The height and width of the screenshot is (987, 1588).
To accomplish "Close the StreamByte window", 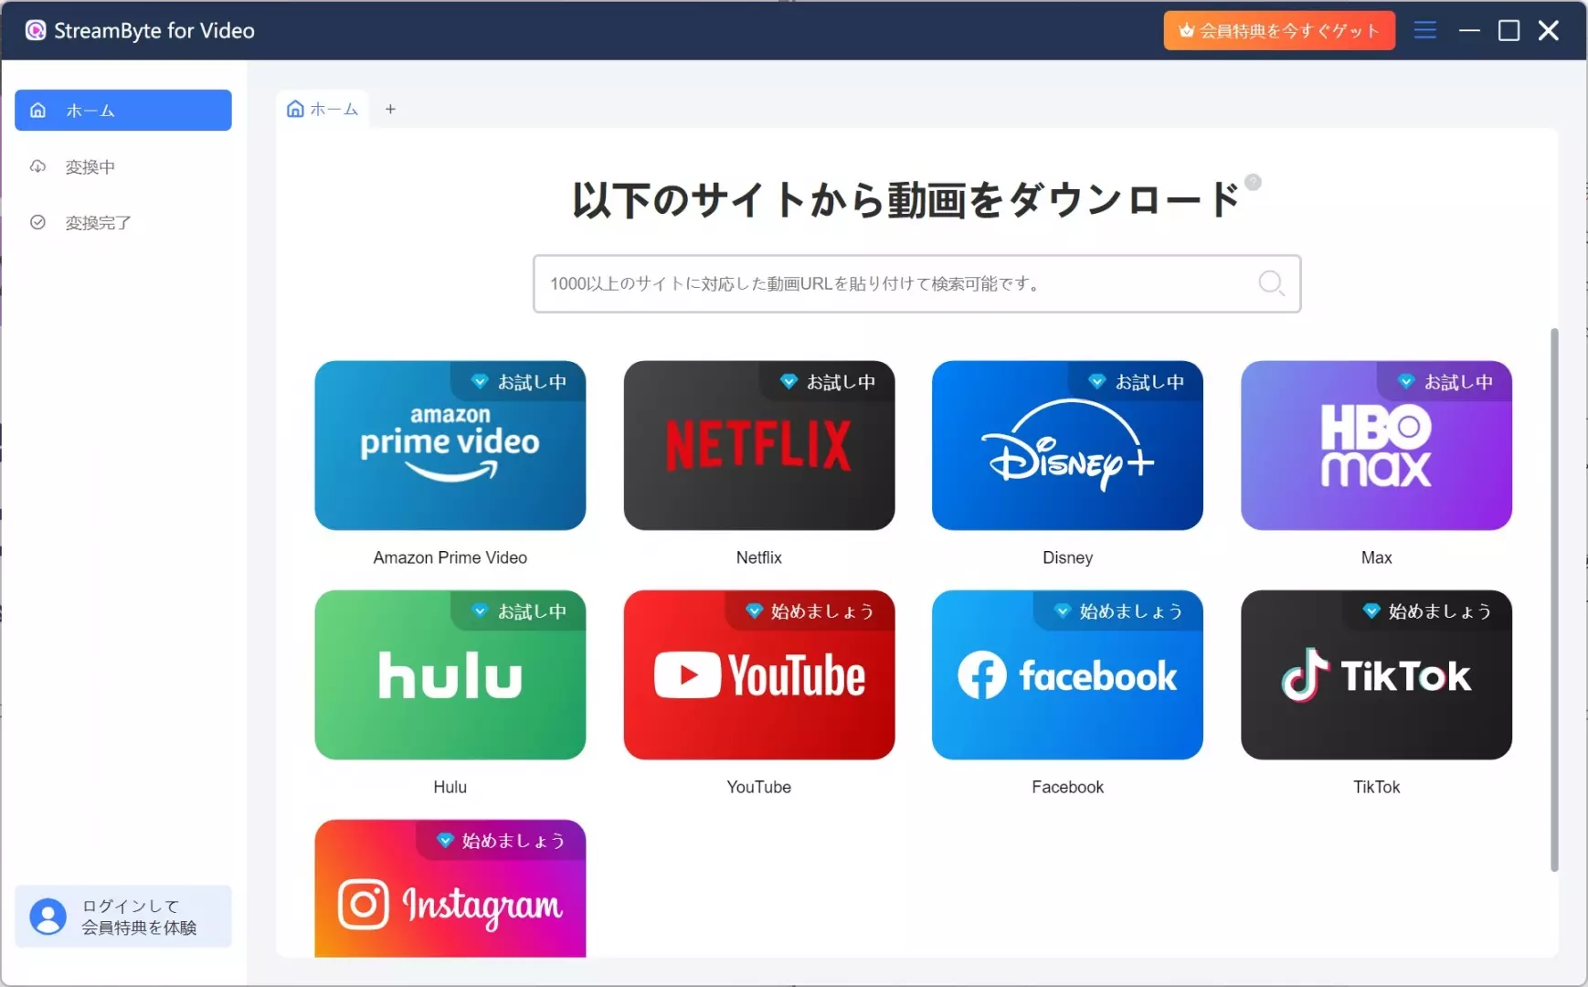I will point(1548,30).
